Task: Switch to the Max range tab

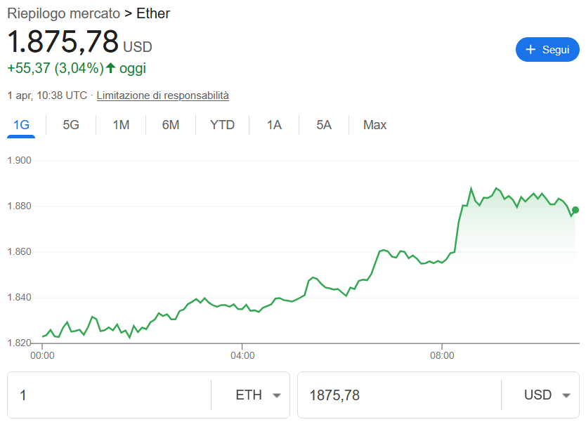Action: pyautogui.click(x=375, y=125)
